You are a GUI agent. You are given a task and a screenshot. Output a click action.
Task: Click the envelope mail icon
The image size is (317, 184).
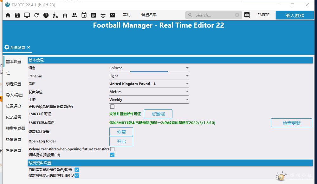[113, 15]
